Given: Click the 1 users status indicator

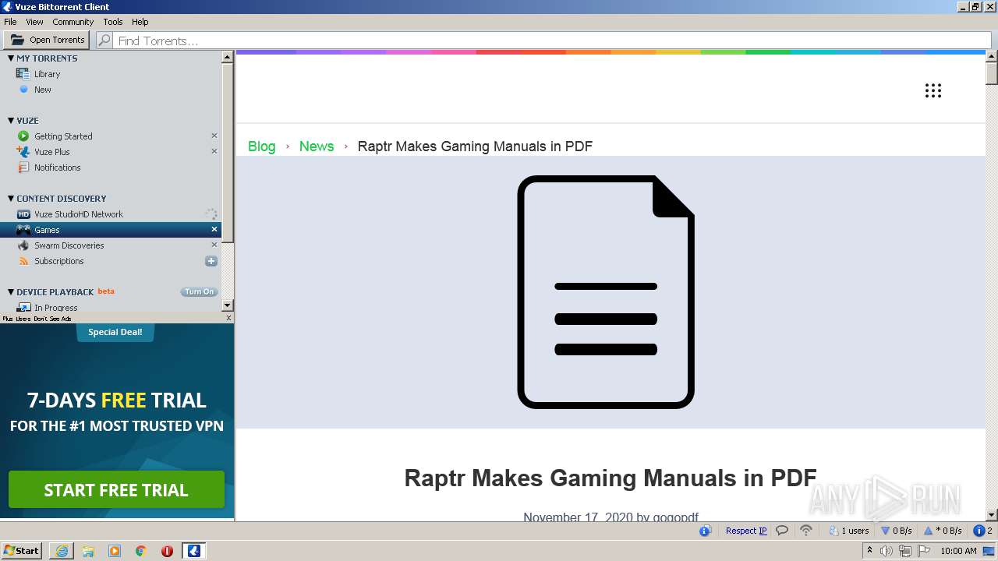Looking at the screenshot, I should click(x=849, y=531).
